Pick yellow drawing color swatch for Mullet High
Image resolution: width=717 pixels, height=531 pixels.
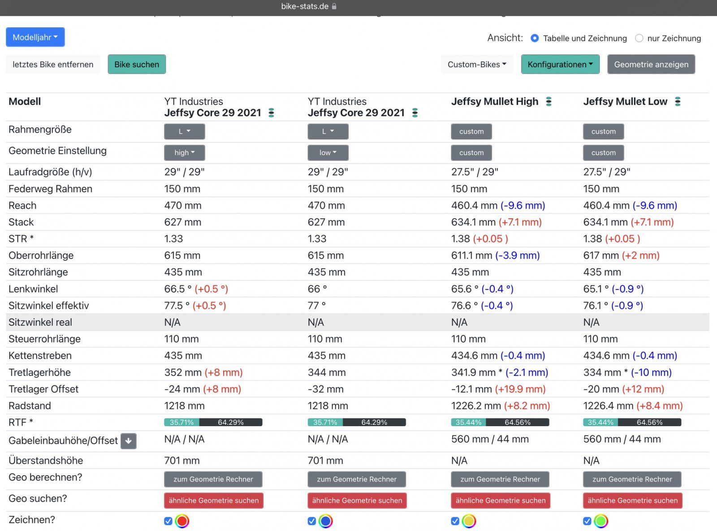(x=469, y=521)
